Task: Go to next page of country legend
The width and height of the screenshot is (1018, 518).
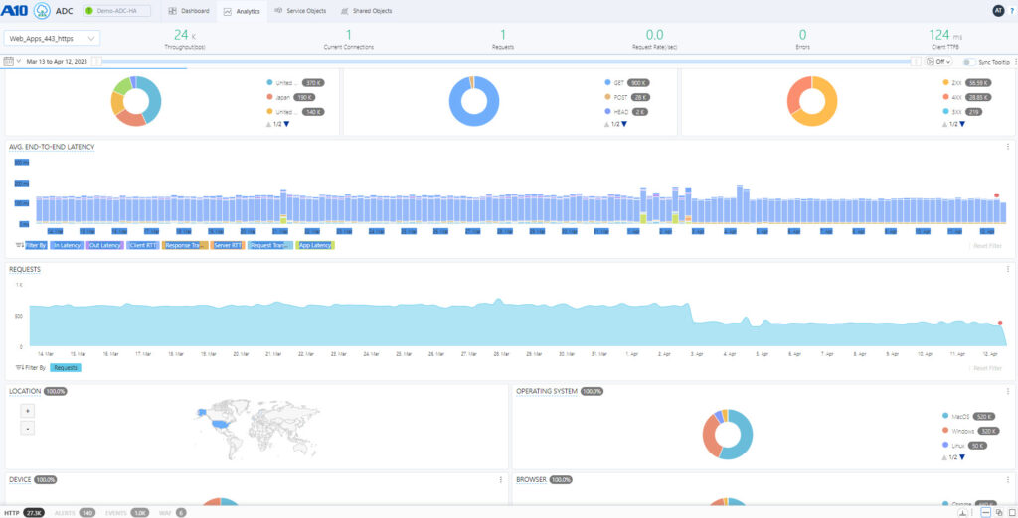Action: pyautogui.click(x=287, y=124)
